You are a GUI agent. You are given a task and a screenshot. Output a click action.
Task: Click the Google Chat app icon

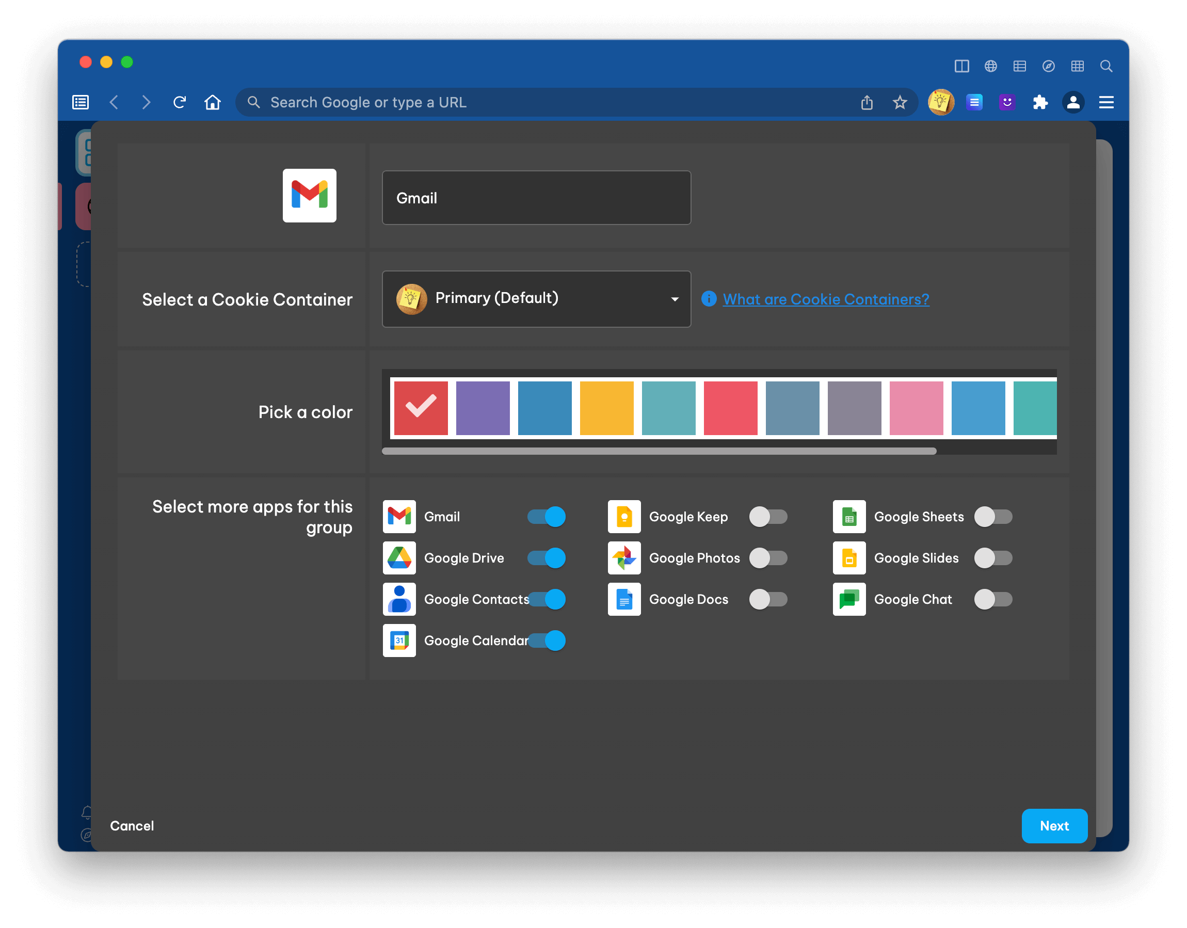(849, 599)
